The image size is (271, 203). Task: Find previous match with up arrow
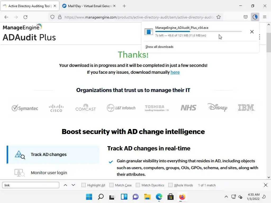pyautogui.click(x=65, y=185)
